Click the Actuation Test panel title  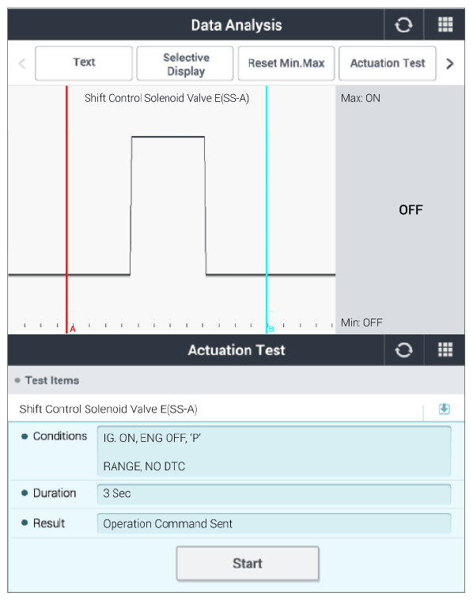point(236,350)
